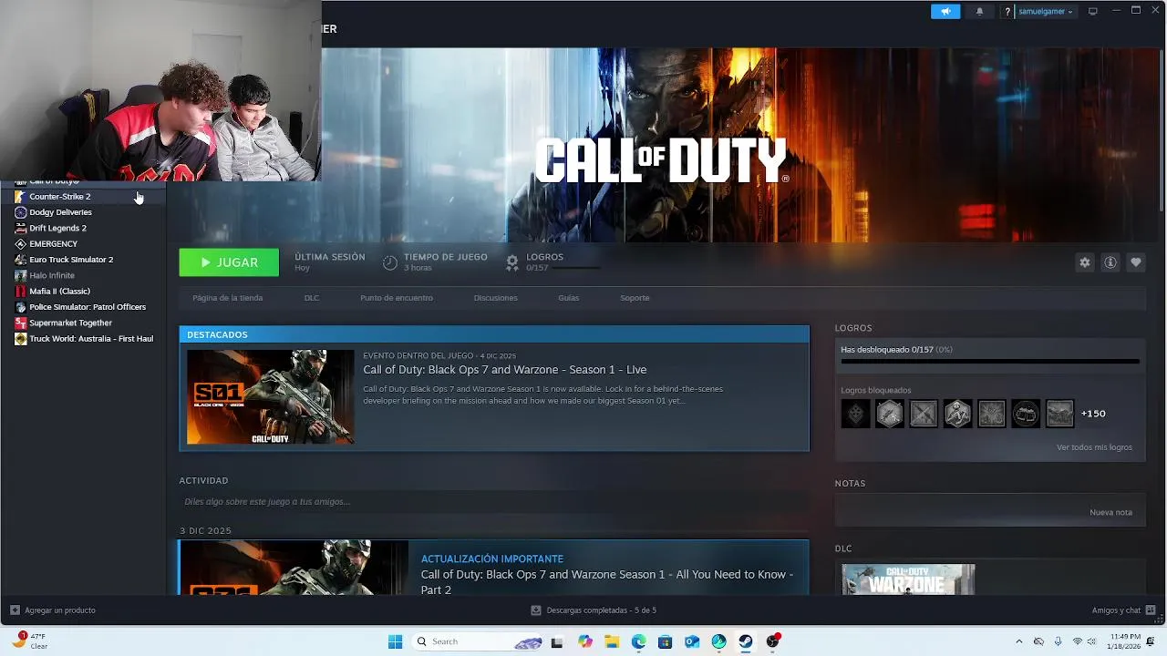The image size is (1167, 656).
Task: Click the +150 more achievements label
Action: (x=1093, y=414)
